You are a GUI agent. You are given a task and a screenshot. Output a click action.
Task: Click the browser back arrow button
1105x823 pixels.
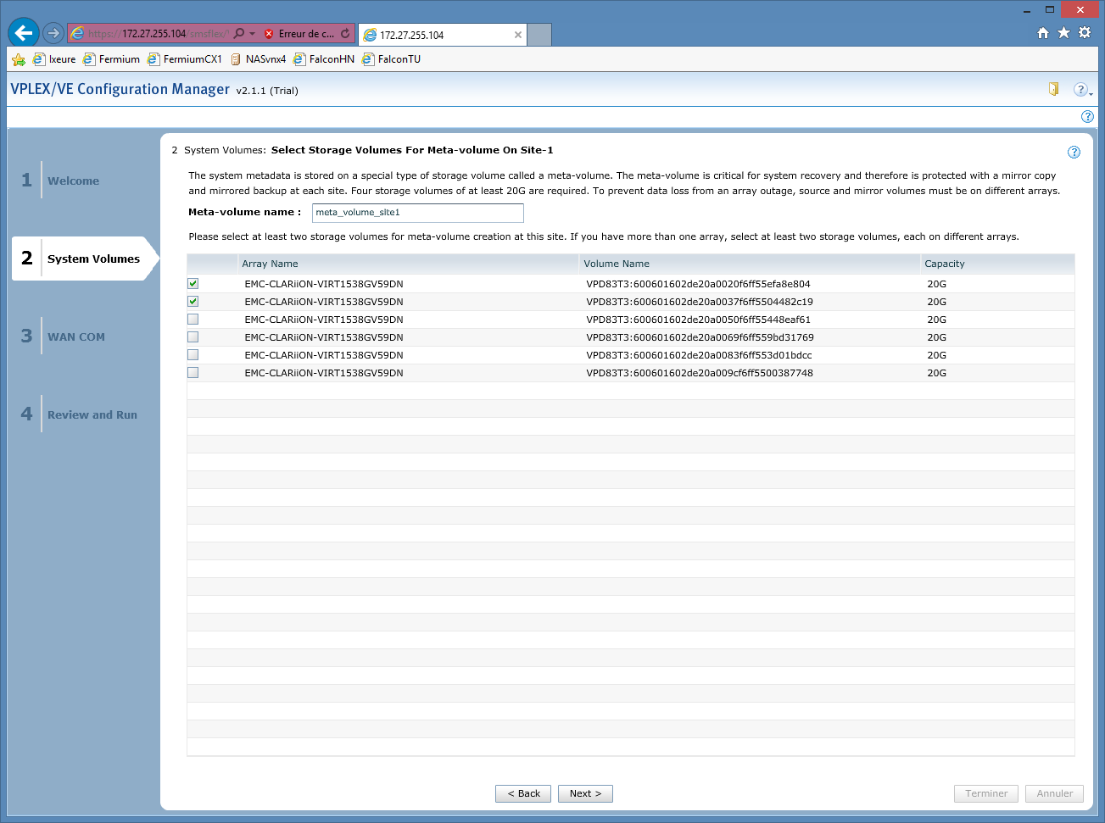click(24, 33)
